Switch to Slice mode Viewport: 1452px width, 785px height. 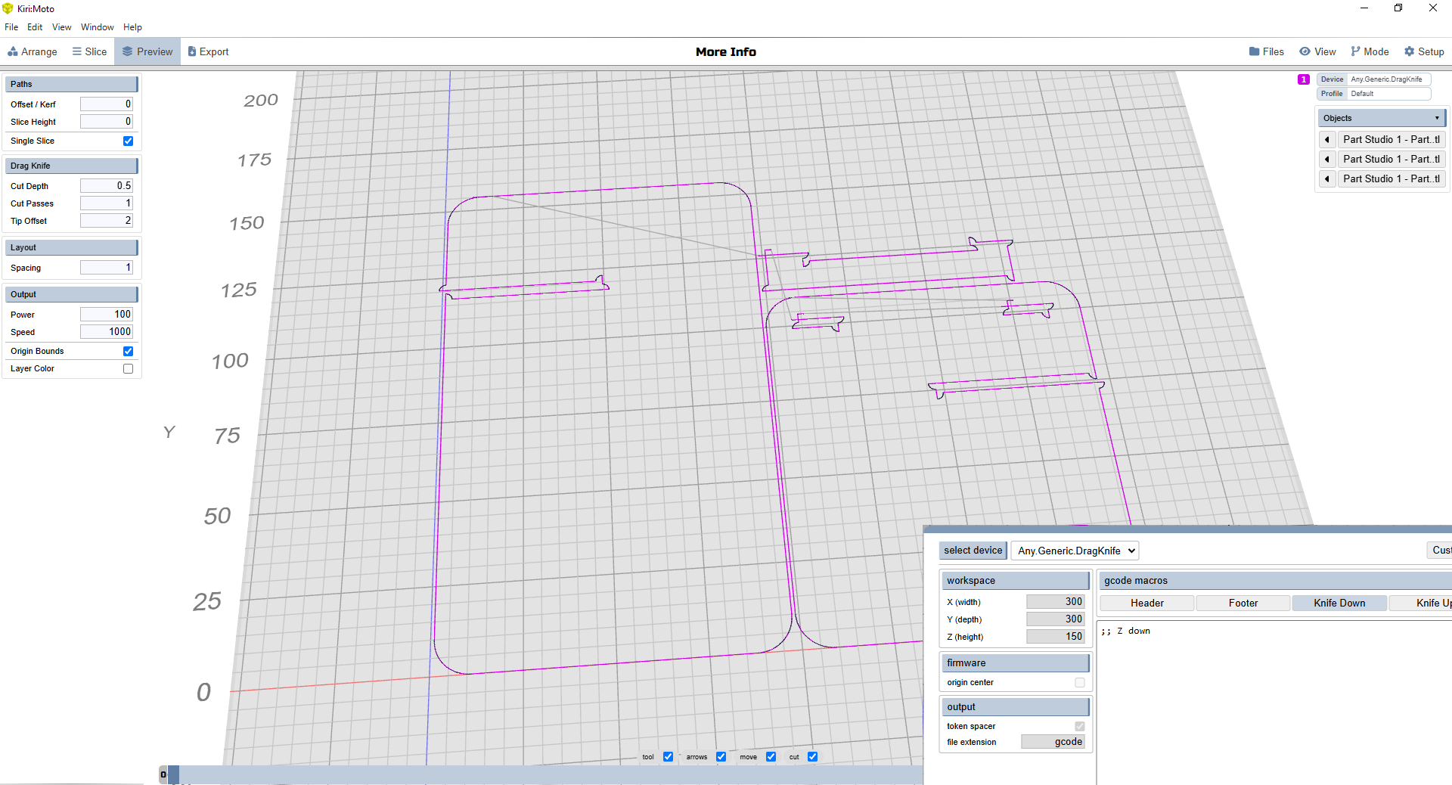coord(89,51)
